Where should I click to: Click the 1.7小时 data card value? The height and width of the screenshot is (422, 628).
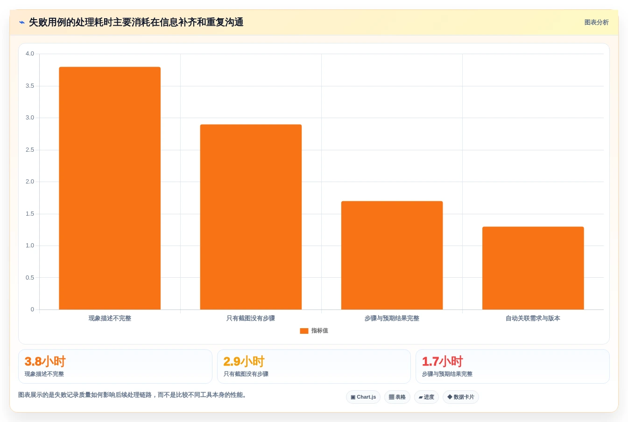pos(442,361)
